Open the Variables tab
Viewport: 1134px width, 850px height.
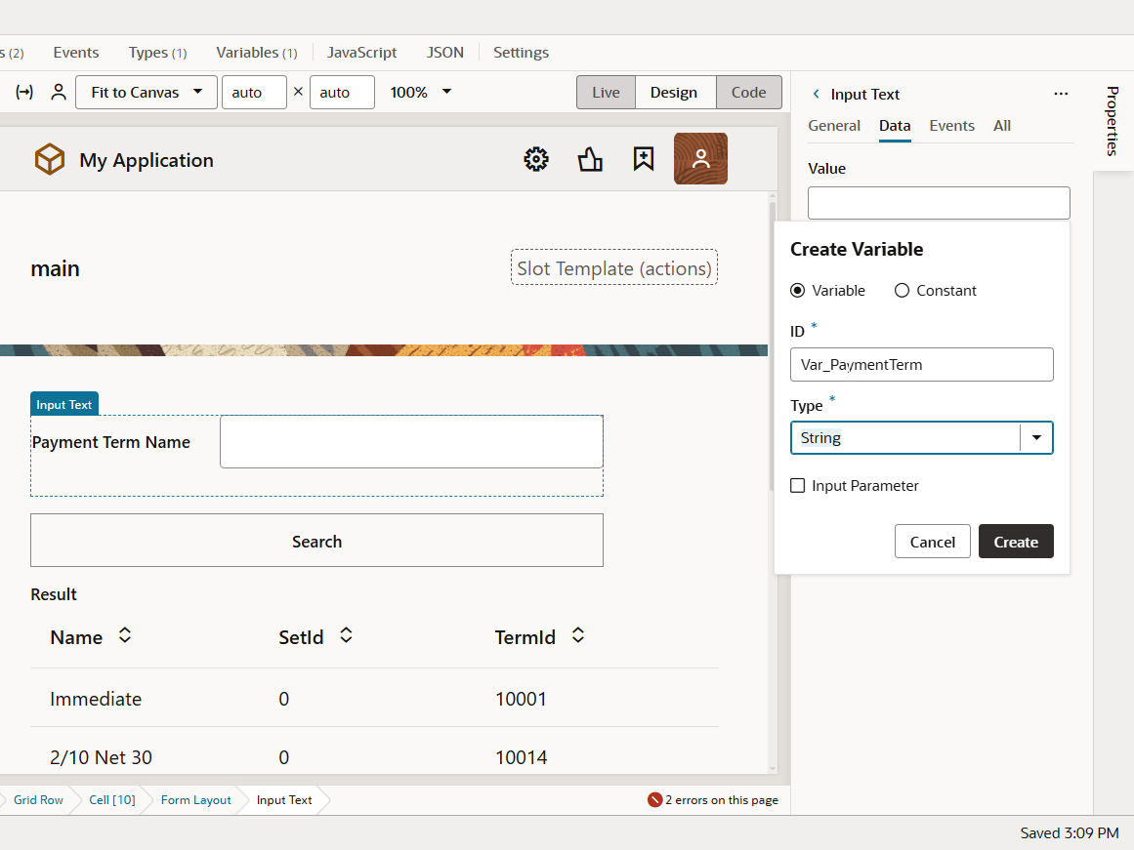point(257,52)
